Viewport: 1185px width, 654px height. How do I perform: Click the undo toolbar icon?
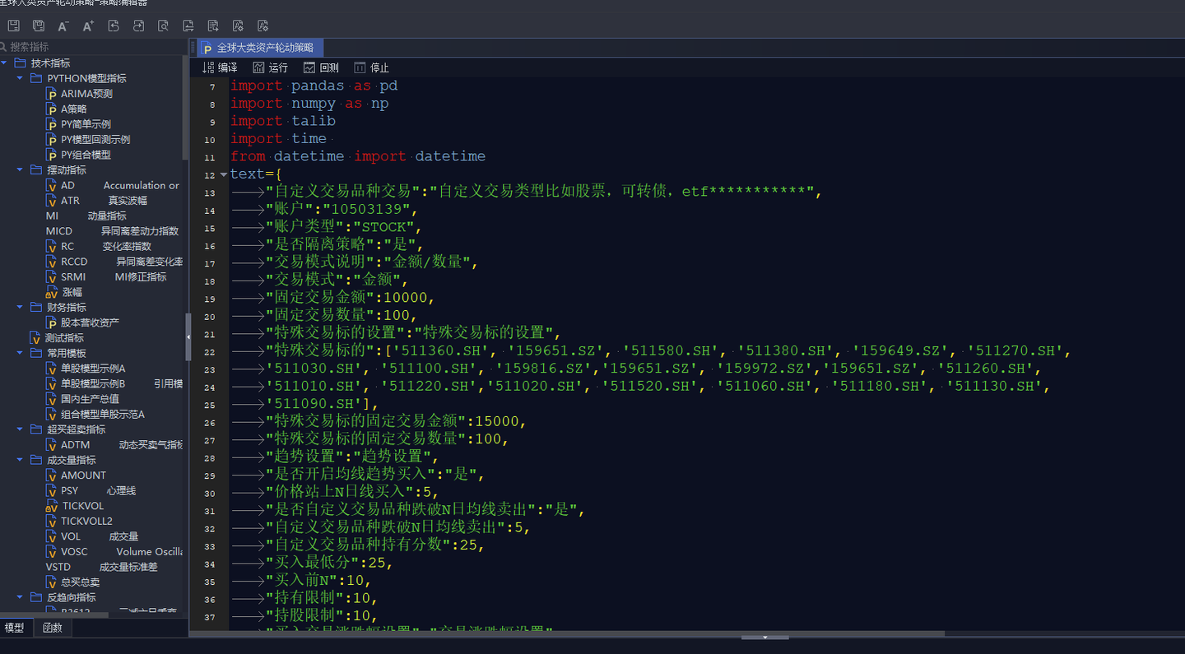click(114, 26)
